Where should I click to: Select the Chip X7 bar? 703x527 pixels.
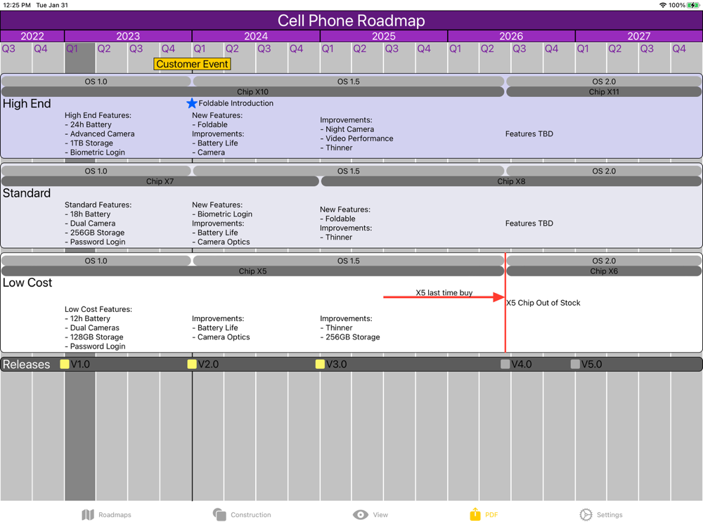click(x=160, y=181)
